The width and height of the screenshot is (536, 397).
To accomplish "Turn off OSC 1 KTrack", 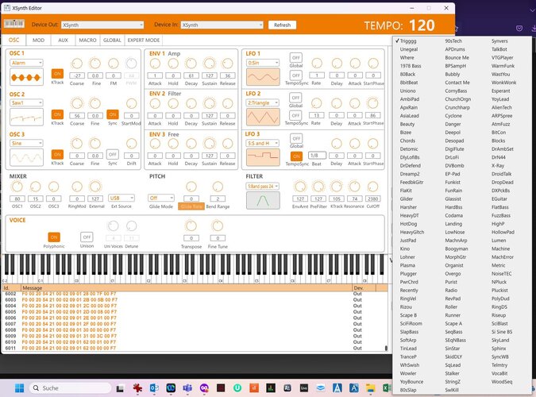I will [x=57, y=74].
